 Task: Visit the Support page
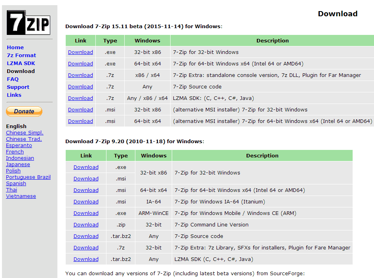pos(18,87)
